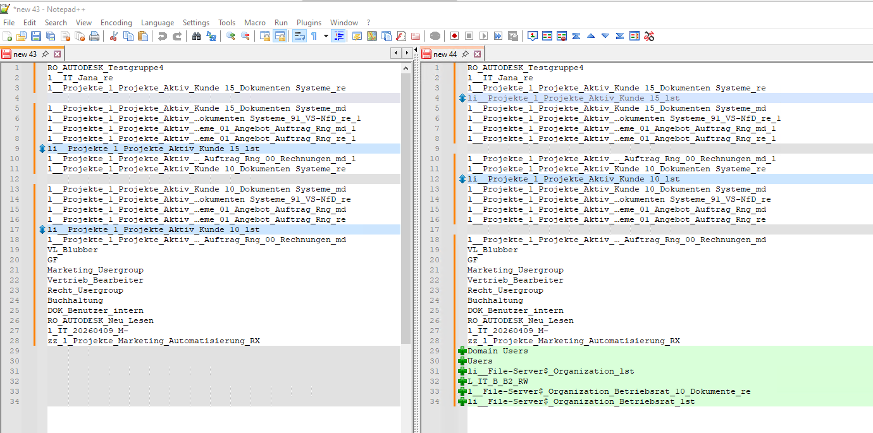
Task: Click the Redo toolbar arrow
Action: 177,36
